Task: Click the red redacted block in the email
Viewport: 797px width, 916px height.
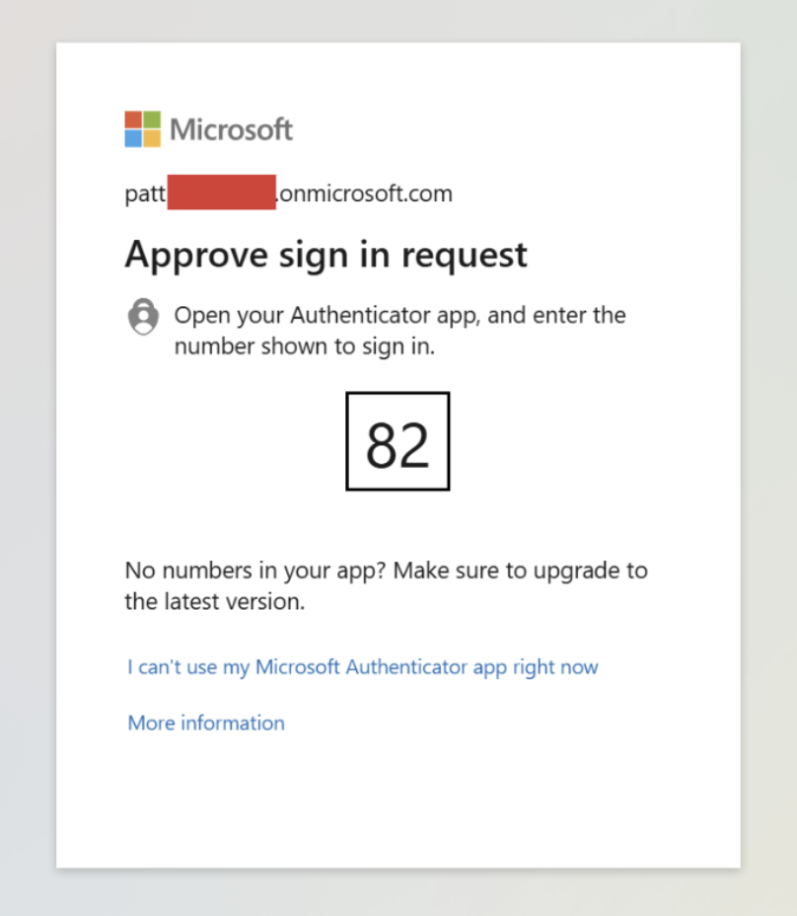Action: [x=221, y=191]
